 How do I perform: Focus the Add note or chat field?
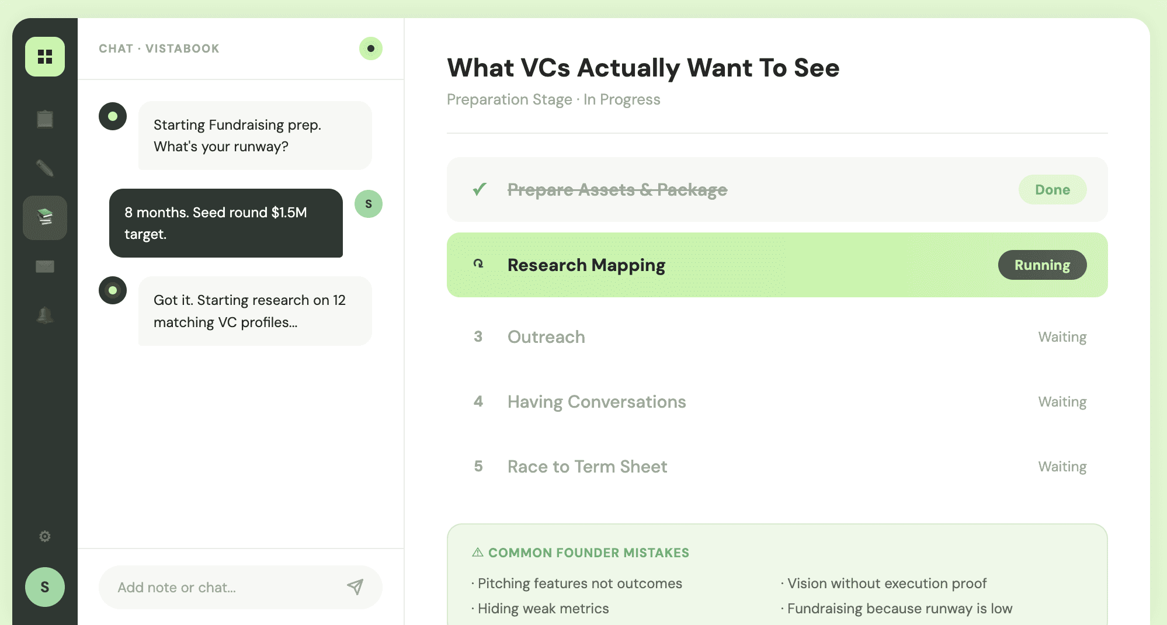(241, 587)
